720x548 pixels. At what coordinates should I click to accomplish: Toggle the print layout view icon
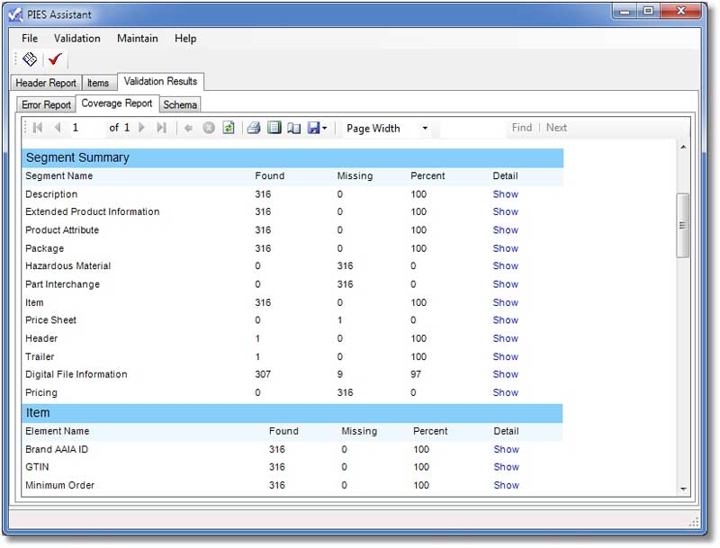pos(274,128)
